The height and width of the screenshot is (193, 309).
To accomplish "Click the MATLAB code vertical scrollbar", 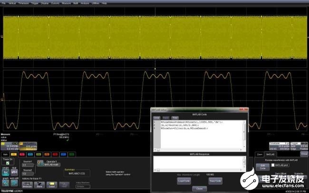I will coord(244,135).
